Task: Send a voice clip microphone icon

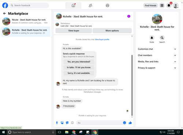Action: [57, 123]
